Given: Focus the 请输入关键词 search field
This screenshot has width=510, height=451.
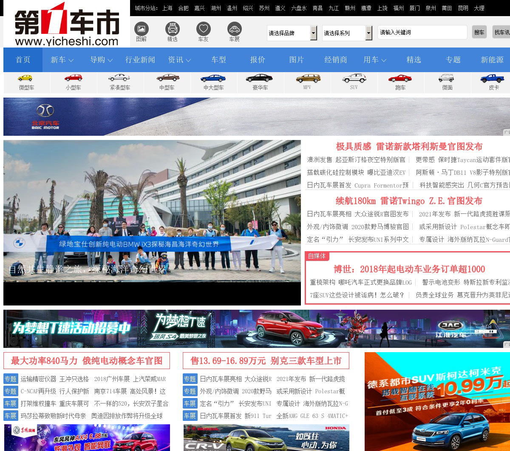Looking at the screenshot, I should click(x=422, y=32).
